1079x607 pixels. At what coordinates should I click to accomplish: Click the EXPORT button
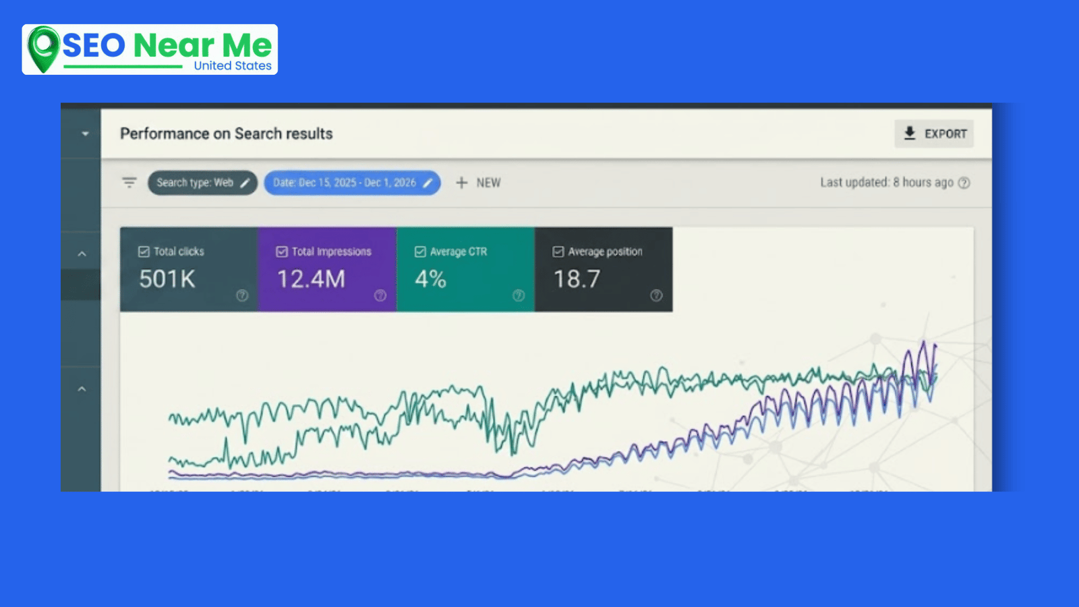[x=934, y=134]
